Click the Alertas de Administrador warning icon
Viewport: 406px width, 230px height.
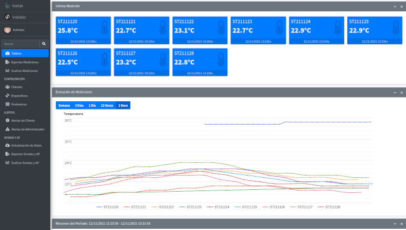point(8,129)
